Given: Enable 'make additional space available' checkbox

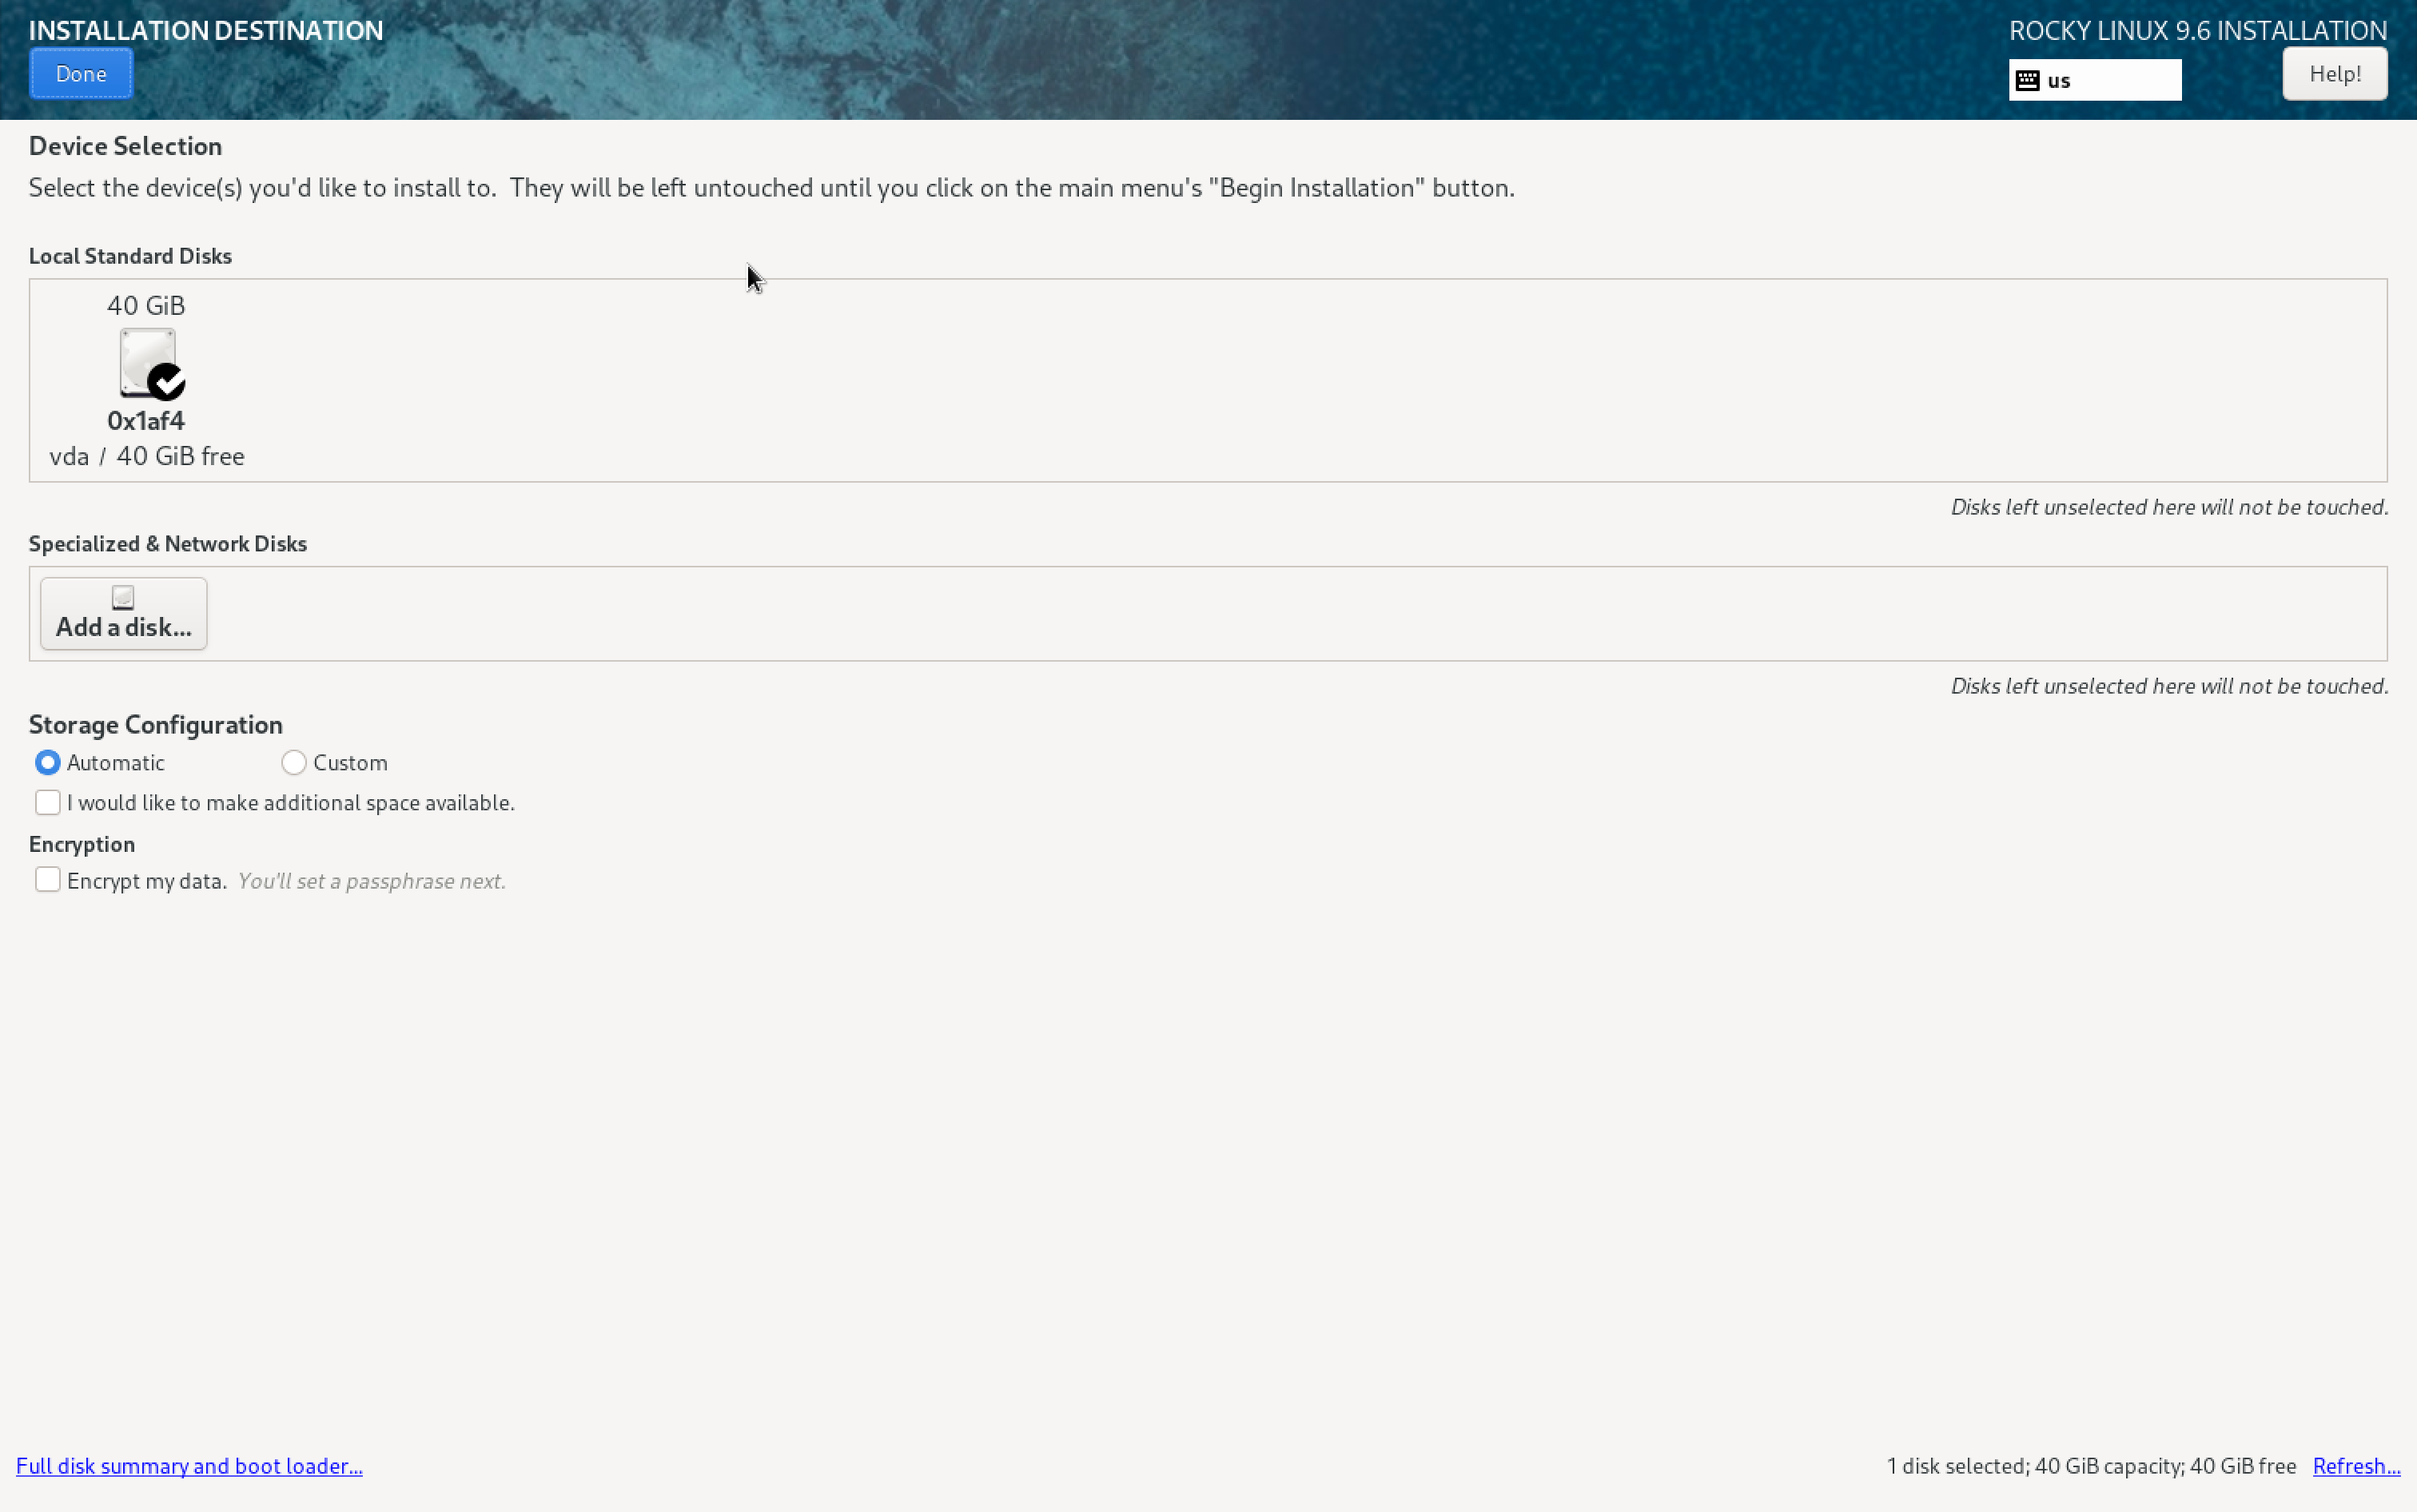Looking at the screenshot, I should pos(47,803).
